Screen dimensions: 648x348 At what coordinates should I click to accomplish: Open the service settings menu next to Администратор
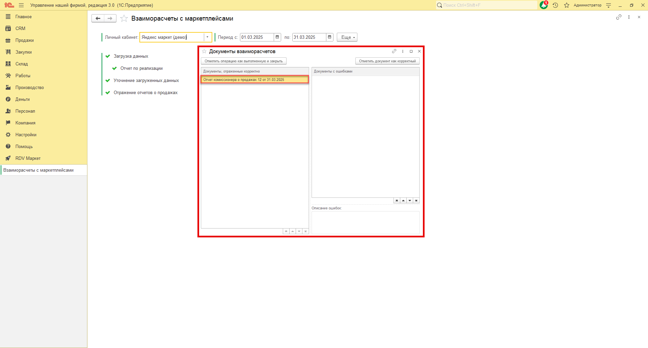[x=609, y=5]
